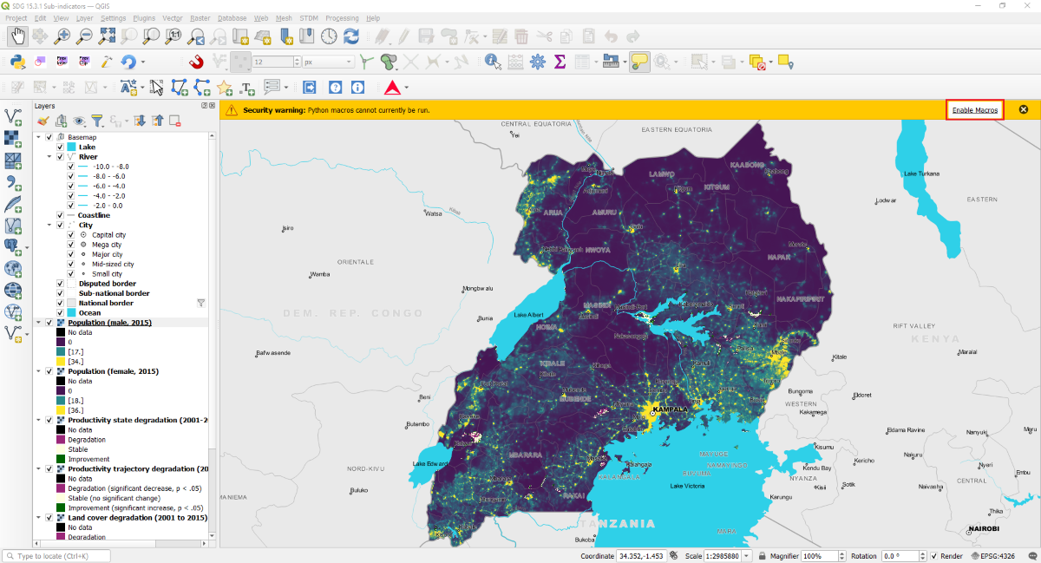Open the Python console icon

click(x=16, y=62)
